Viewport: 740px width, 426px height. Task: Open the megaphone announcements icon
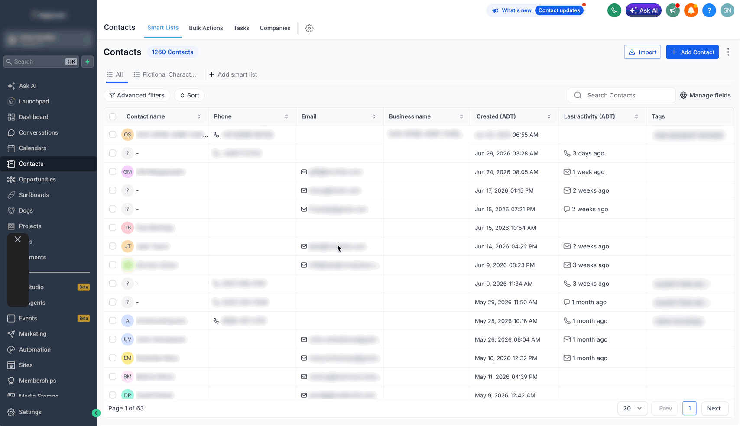[x=672, y=10]
